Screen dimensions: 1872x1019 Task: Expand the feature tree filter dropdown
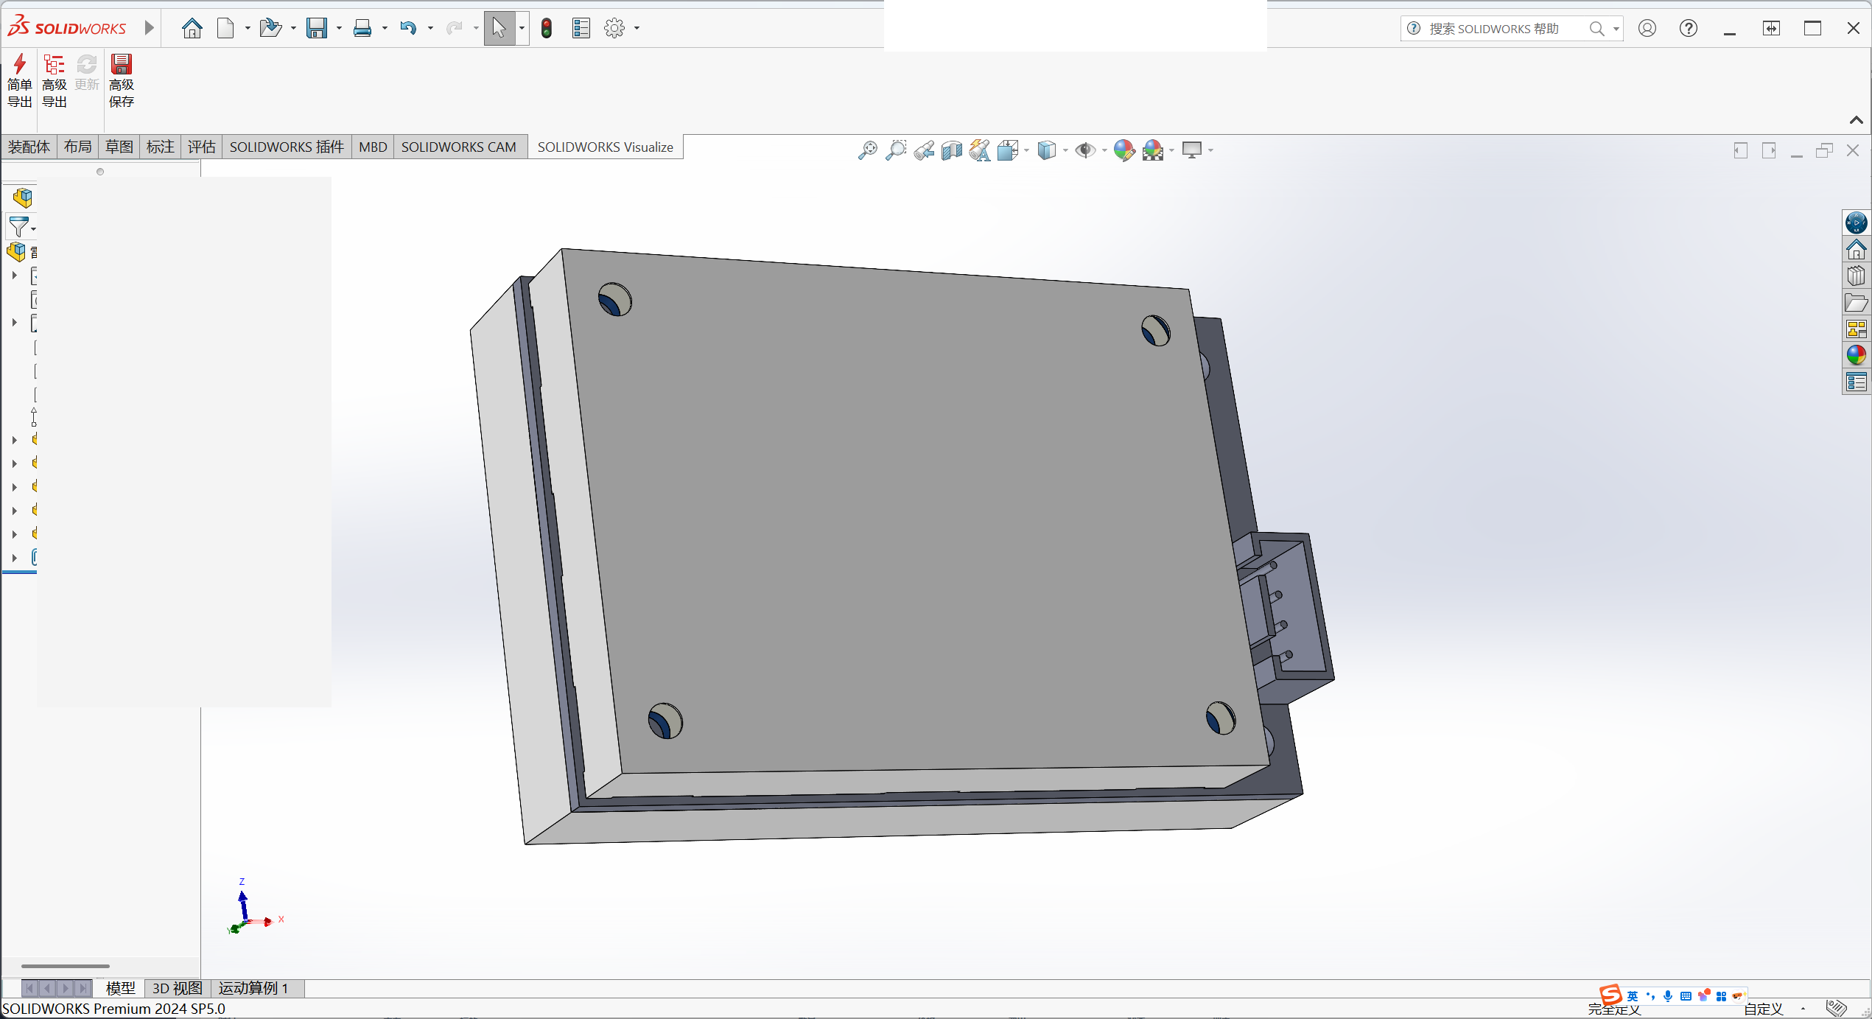[x=33, y=228]
